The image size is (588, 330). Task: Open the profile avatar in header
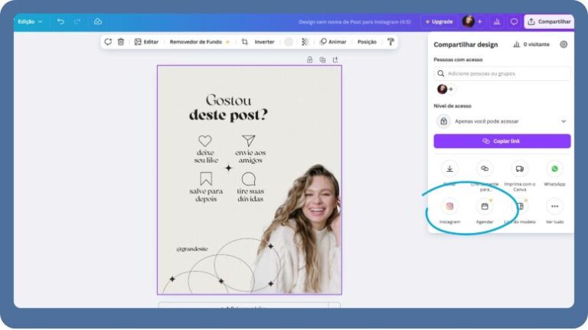tap(468, 21)
